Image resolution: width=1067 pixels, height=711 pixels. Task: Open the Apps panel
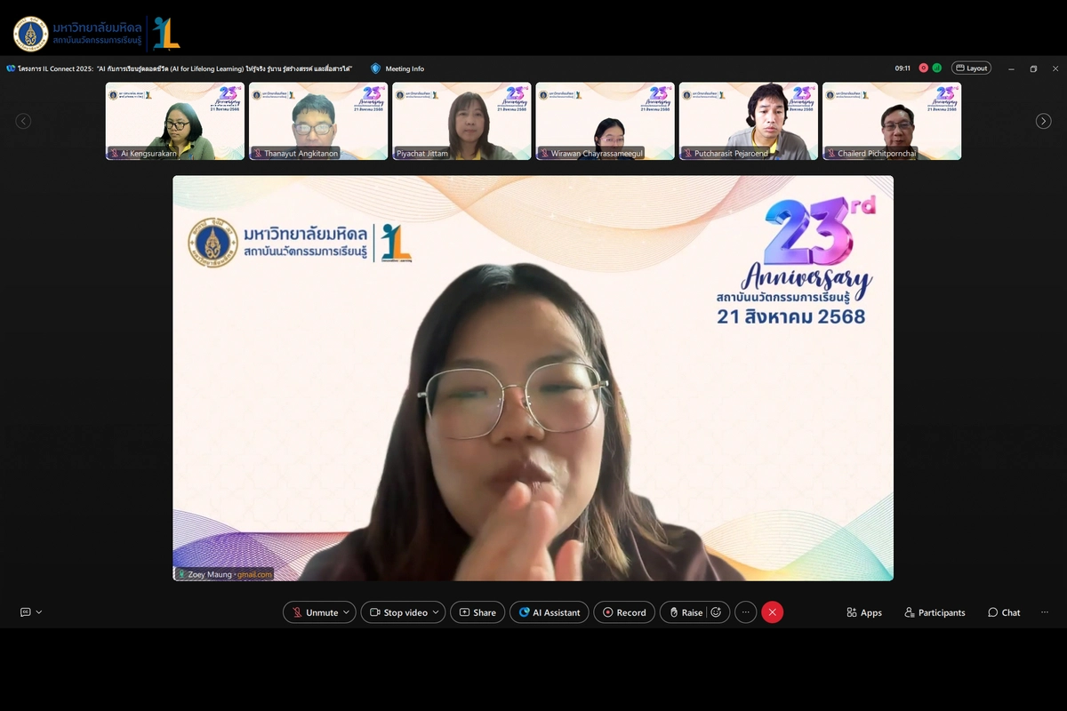click(x=863, y=612)
